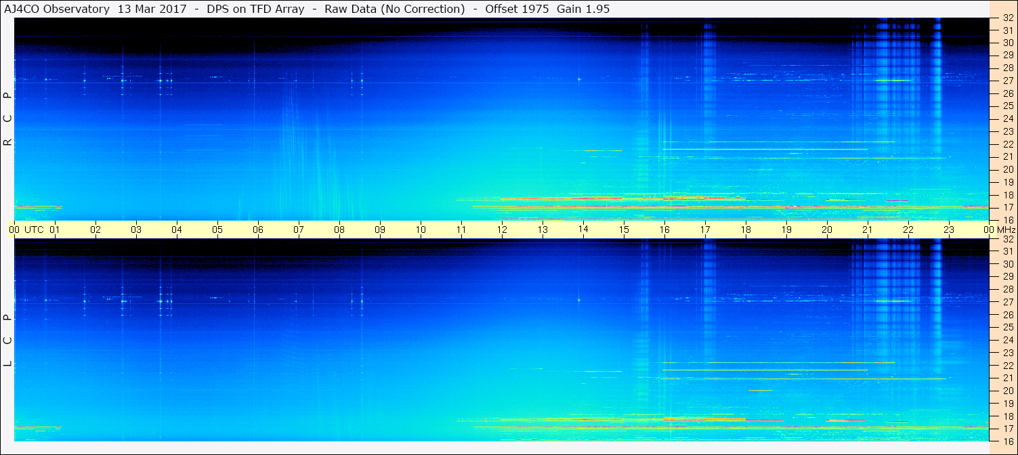Image resolution: width=1018 pixels, height=455 pixels.
Task: Select the 07 hour mark on the time axis
Action: pos(299,230)
